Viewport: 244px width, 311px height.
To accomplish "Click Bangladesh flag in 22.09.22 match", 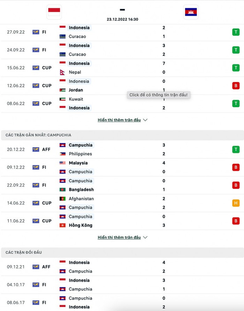I will [x=63, y=190].
